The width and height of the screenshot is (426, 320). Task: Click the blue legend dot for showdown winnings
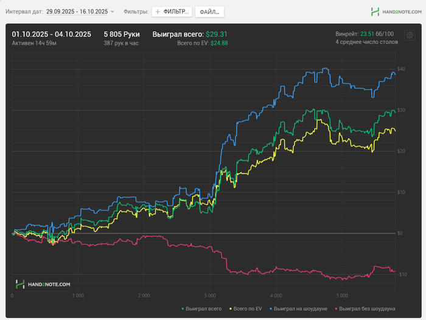tap(271, 309)
